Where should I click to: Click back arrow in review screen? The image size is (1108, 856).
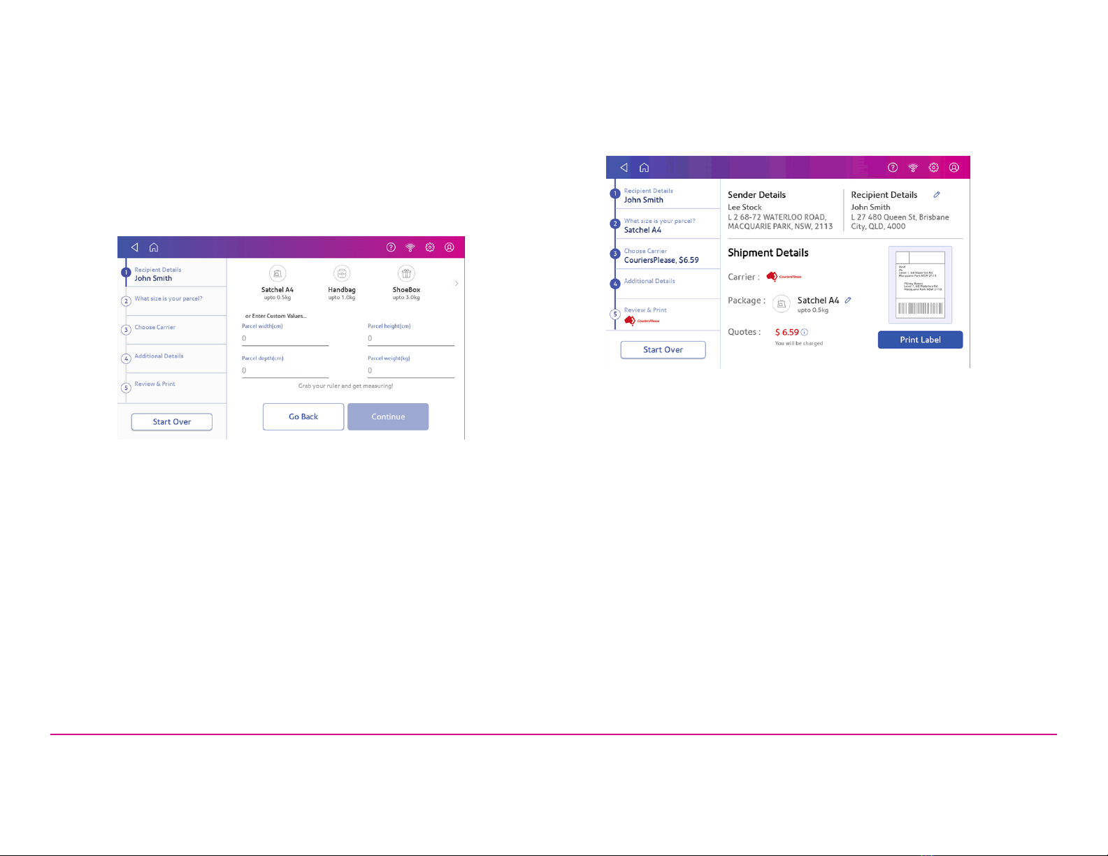tap(624, 168)
